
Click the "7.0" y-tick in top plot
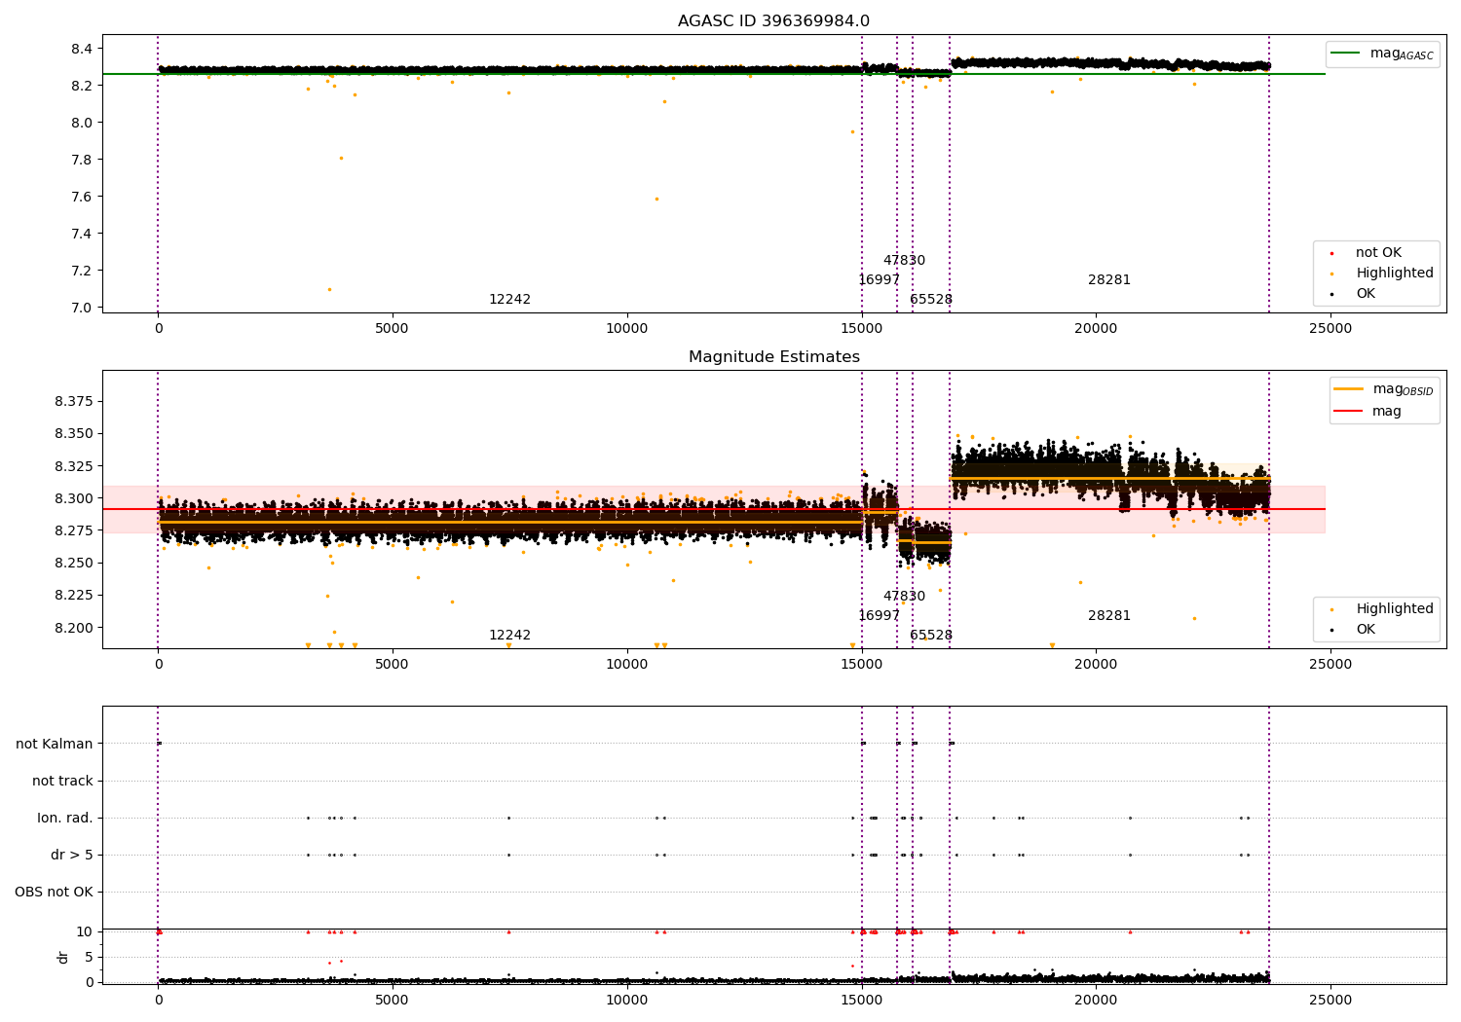(x=82, y=308)
